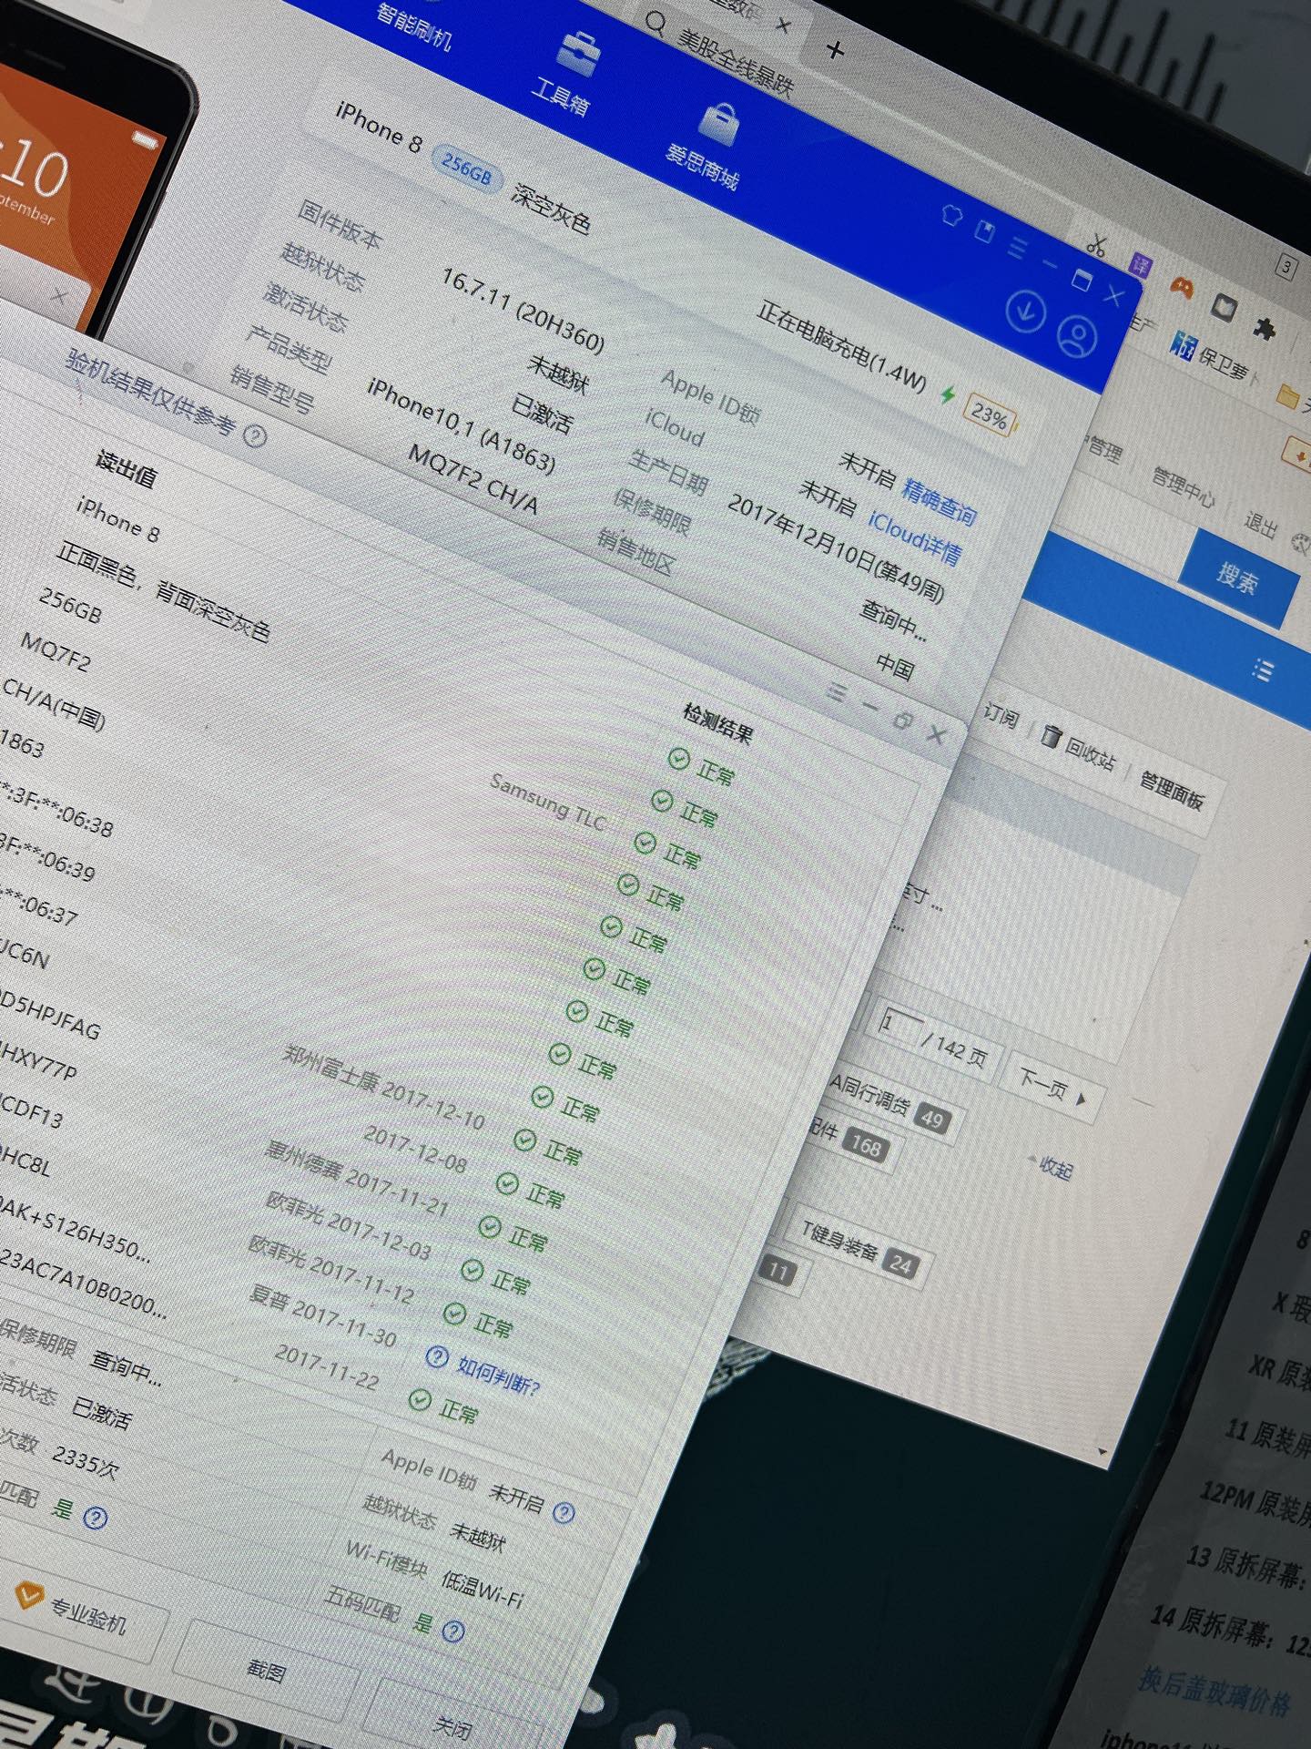
Task: Click 退出 logout link on webpage
Action: click(x=1261, y=524)
